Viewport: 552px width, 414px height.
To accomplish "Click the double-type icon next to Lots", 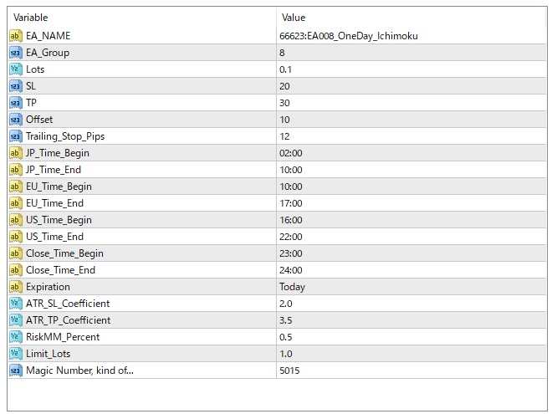I will click(16, 69).
